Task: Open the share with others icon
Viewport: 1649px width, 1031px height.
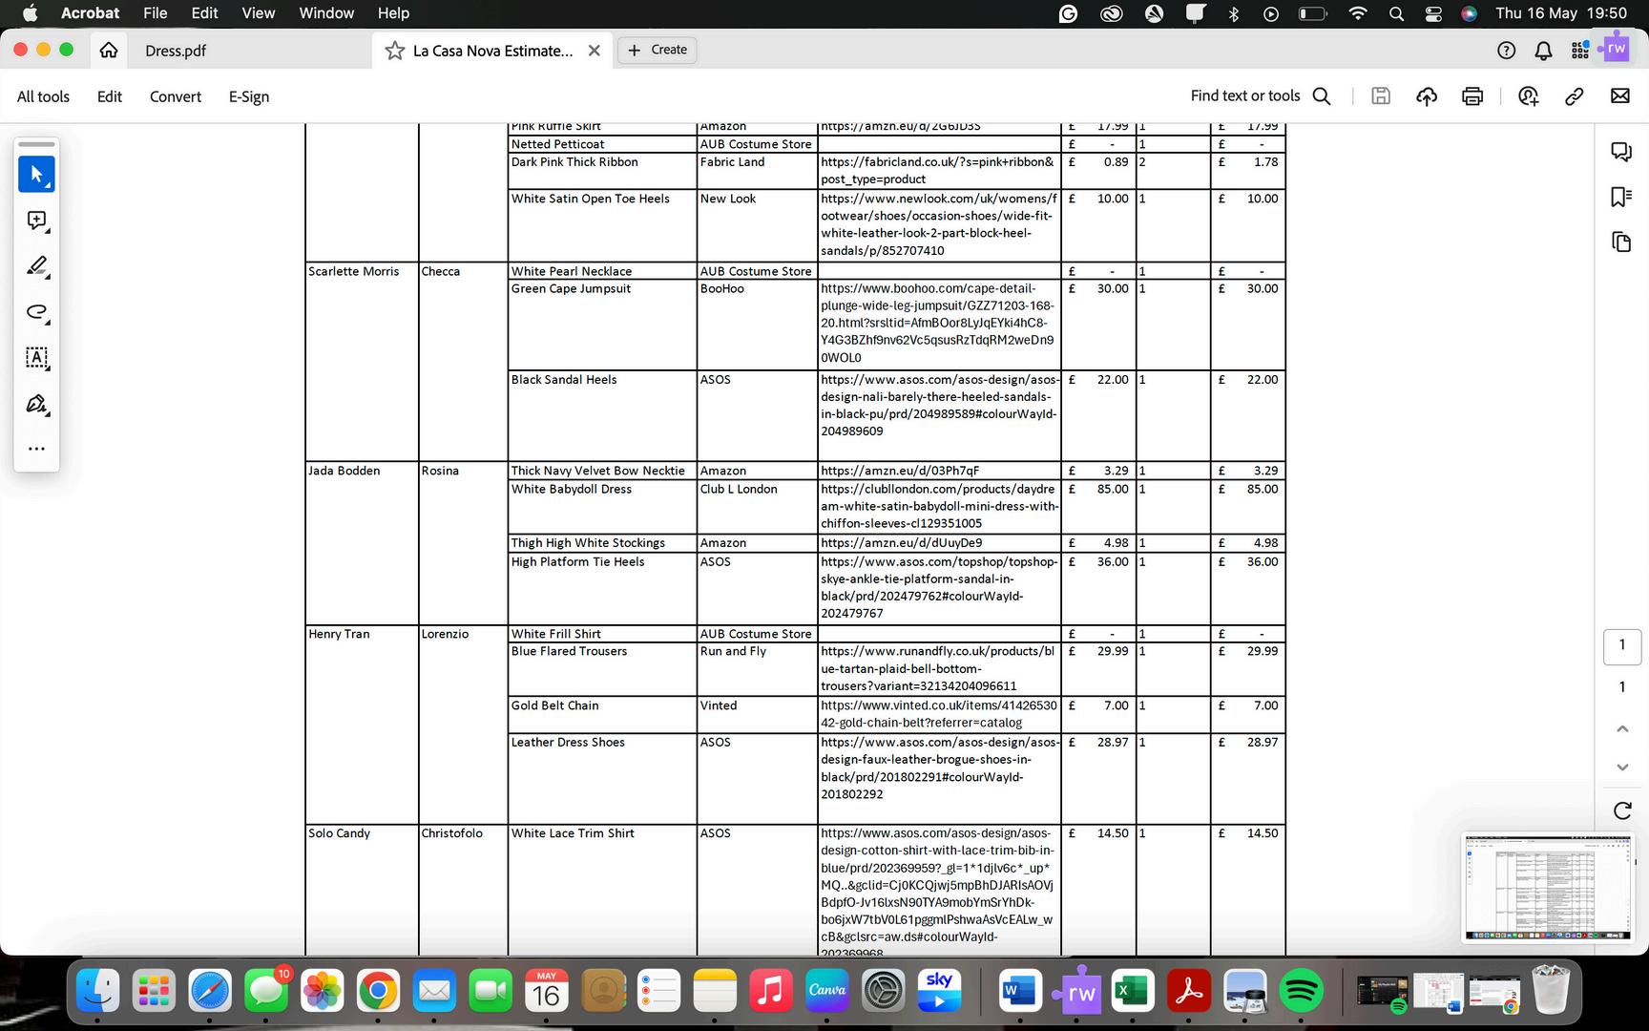Action: tap(1529, 95)
